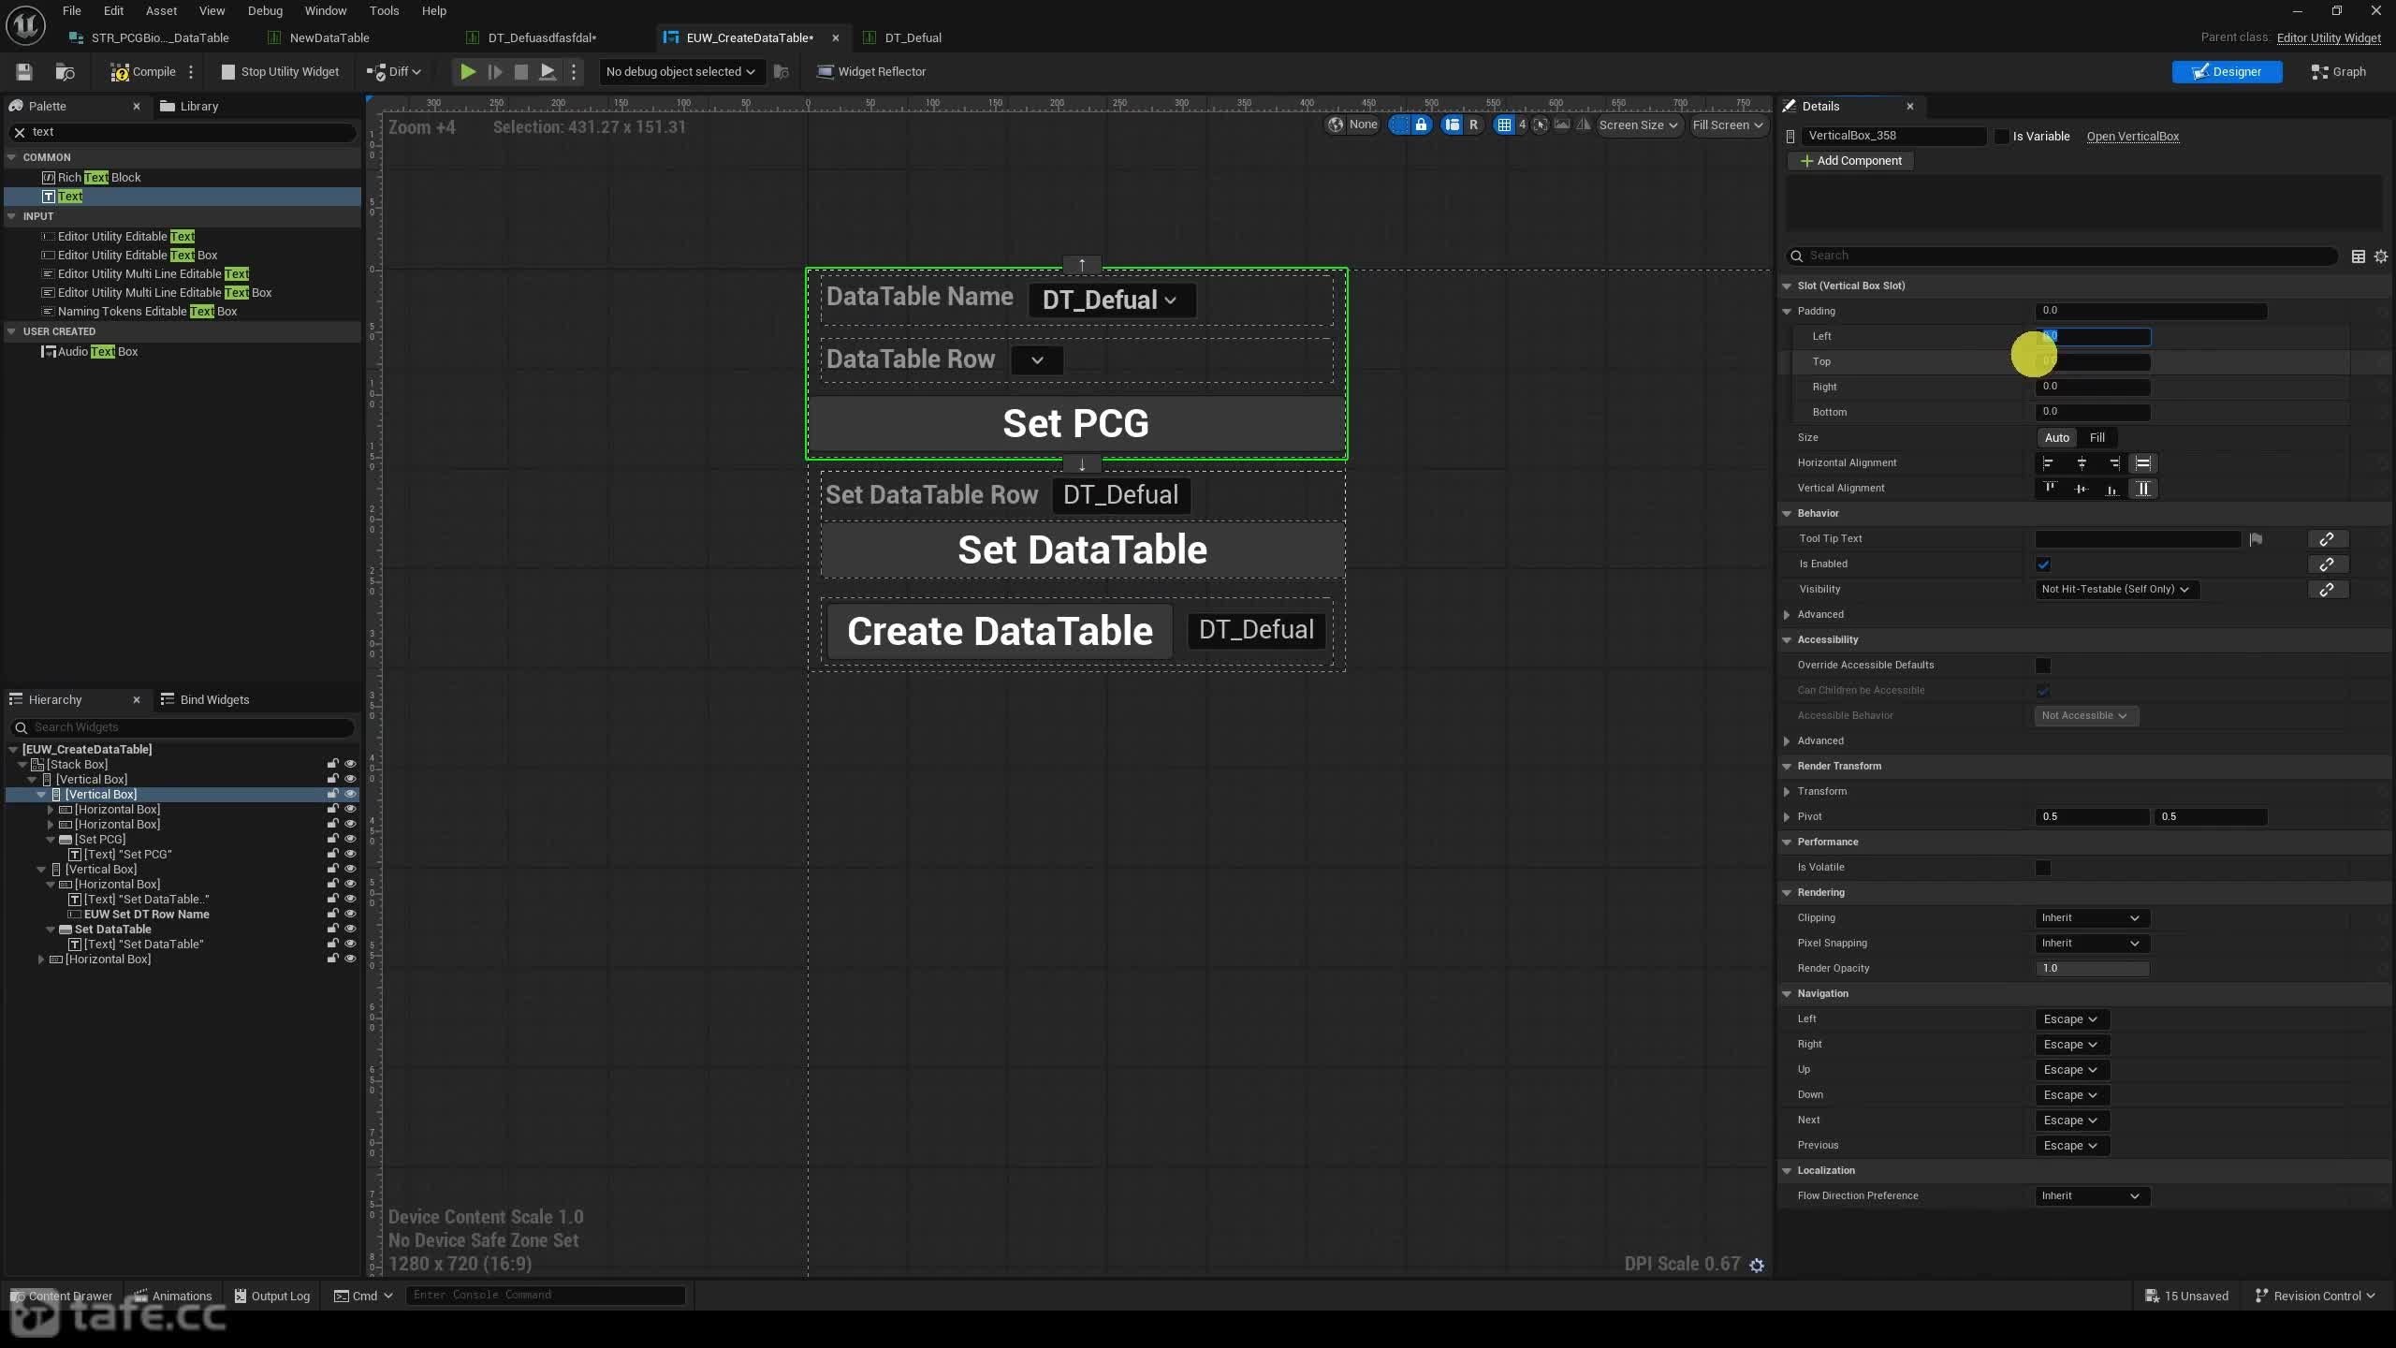Uncheck the Is Enabled checkbox
The width and height of the screenshot is (2396, 1348).
click(2043, 564)
